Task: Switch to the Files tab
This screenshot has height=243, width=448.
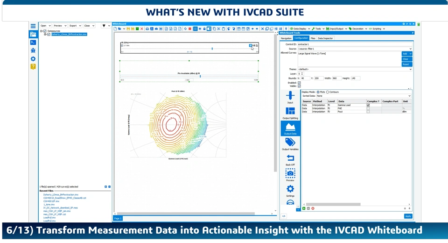Action: coord(313,38)
